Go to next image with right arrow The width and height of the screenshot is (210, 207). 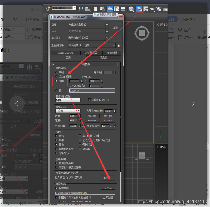click(193, 103)
